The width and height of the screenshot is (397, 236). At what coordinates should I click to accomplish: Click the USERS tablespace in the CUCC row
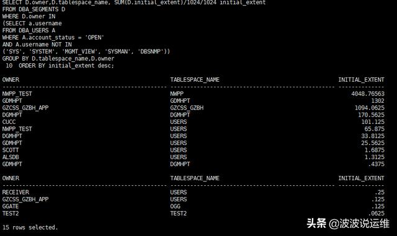click(179, 122)
